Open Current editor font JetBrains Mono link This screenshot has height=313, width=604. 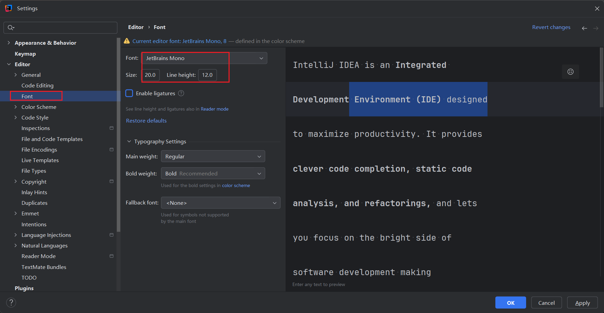179,41
